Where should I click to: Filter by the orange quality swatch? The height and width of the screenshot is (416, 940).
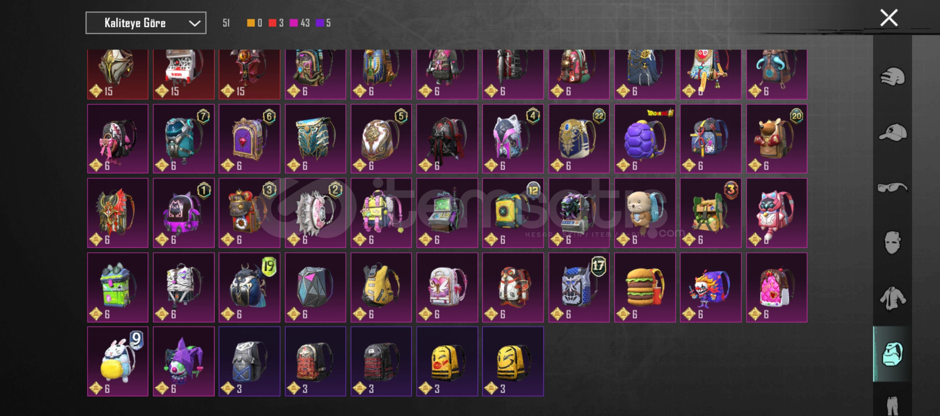click(x=251, y=23)
